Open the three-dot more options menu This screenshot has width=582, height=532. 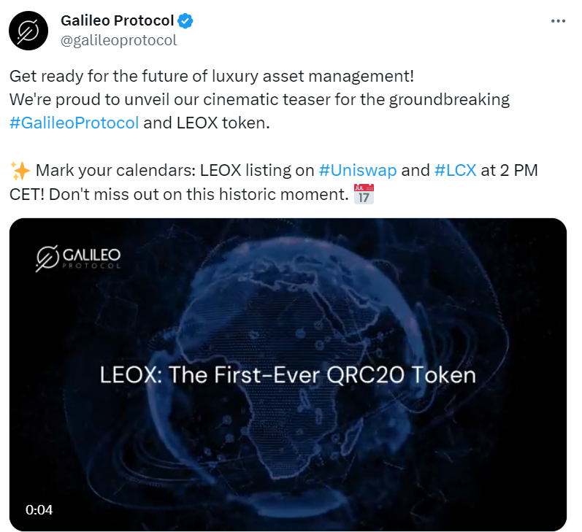point(558,21)
